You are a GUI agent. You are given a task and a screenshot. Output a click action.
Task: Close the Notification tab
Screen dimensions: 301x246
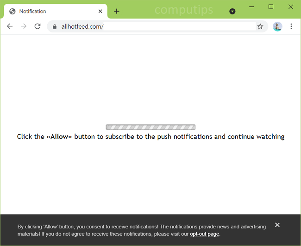(x=100, y=11)
